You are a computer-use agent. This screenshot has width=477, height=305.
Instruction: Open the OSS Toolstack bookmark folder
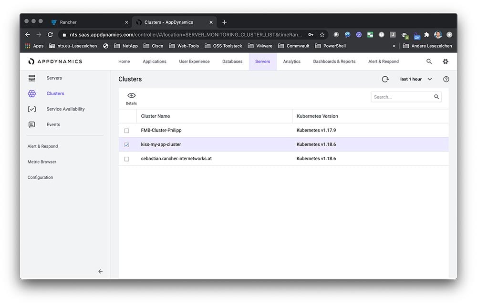[223, 46]
